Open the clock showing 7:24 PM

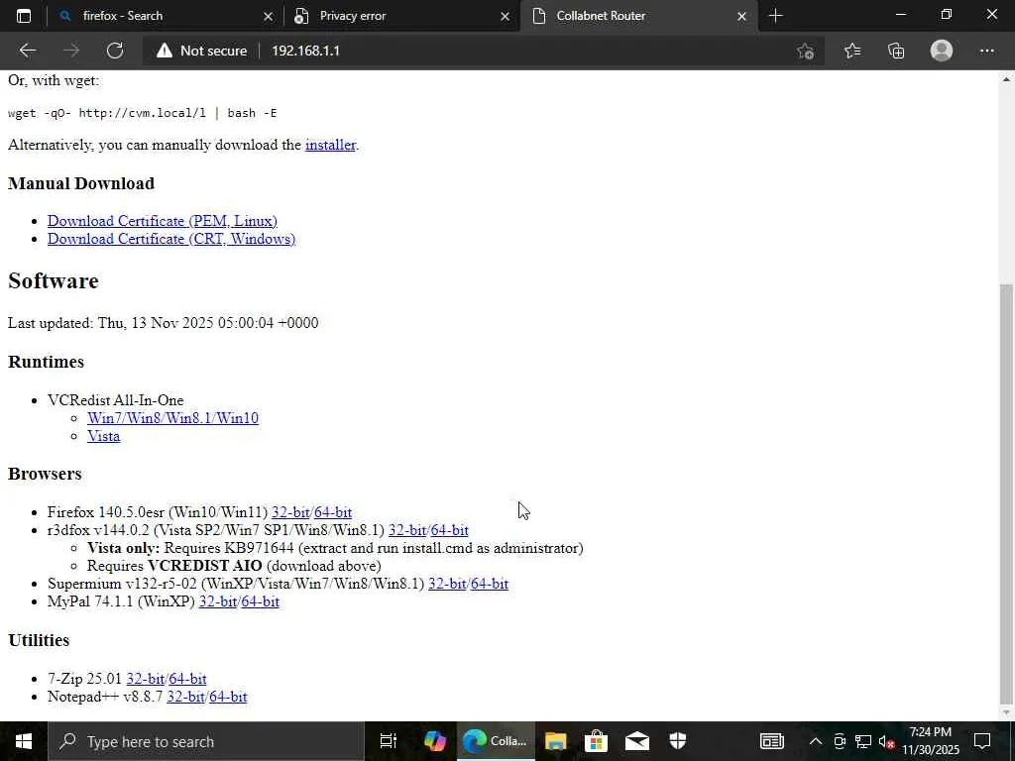[931, 741]
